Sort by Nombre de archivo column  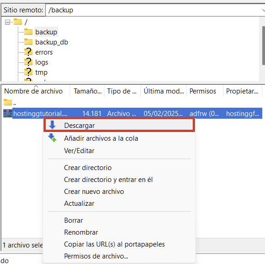[33, 91]
